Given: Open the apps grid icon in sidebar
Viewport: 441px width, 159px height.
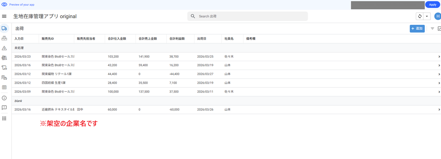Looking at the screenshot, I should [4, 118].
